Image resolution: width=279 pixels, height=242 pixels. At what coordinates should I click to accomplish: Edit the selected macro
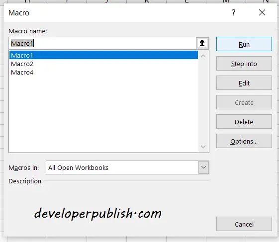point(244,83)
